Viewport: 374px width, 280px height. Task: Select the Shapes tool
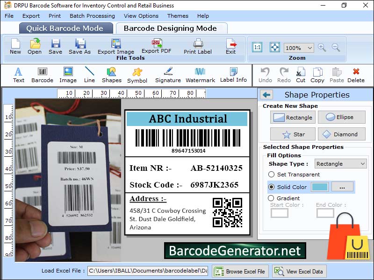(x=112, y=75)
